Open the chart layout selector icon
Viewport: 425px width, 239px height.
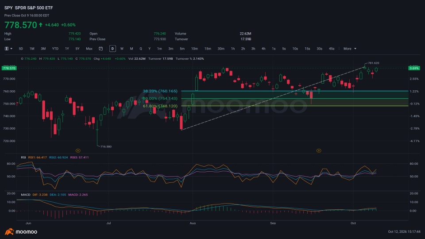[x=8, y=49]
